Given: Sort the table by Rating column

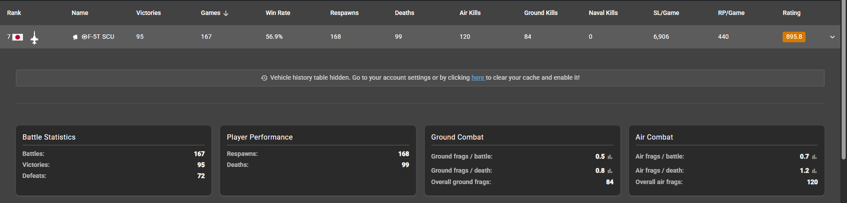Looking at the screenshot, I should tap(791, 13).
